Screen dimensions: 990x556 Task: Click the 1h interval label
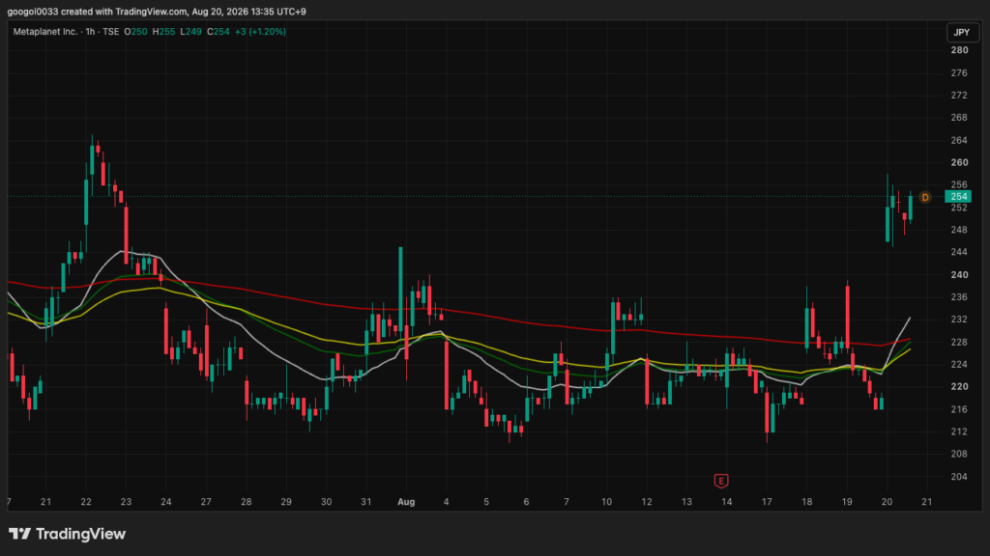90,32
